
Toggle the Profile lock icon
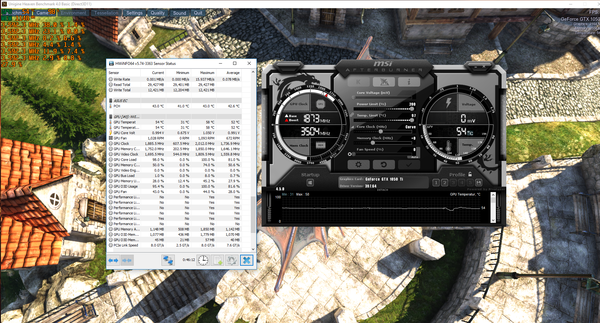[x=470, y=174]
